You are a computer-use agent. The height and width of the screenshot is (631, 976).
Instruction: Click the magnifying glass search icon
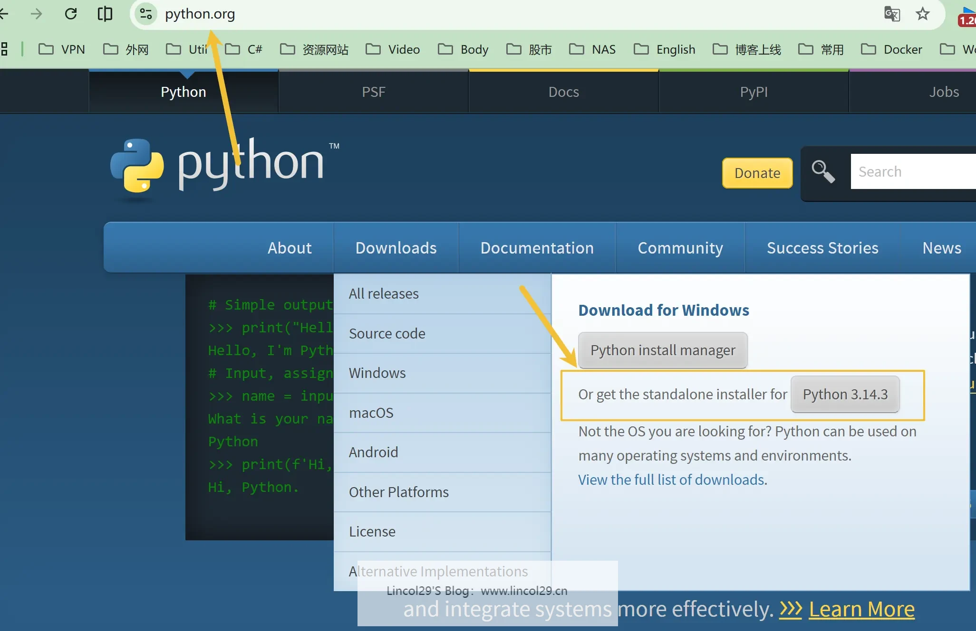point(823,171)
